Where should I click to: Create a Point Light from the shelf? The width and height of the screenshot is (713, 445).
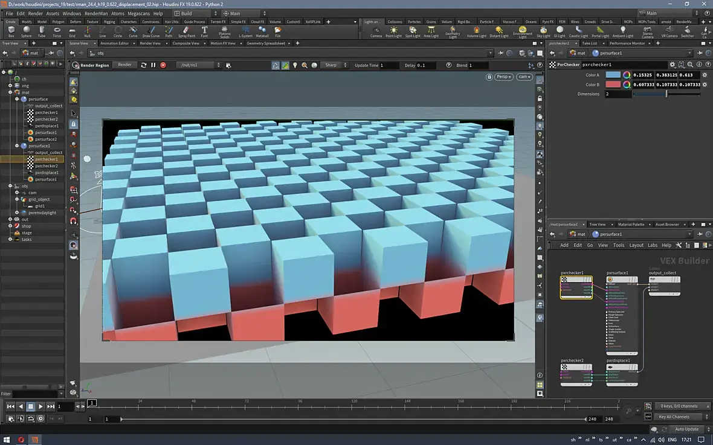click(393, 31)
